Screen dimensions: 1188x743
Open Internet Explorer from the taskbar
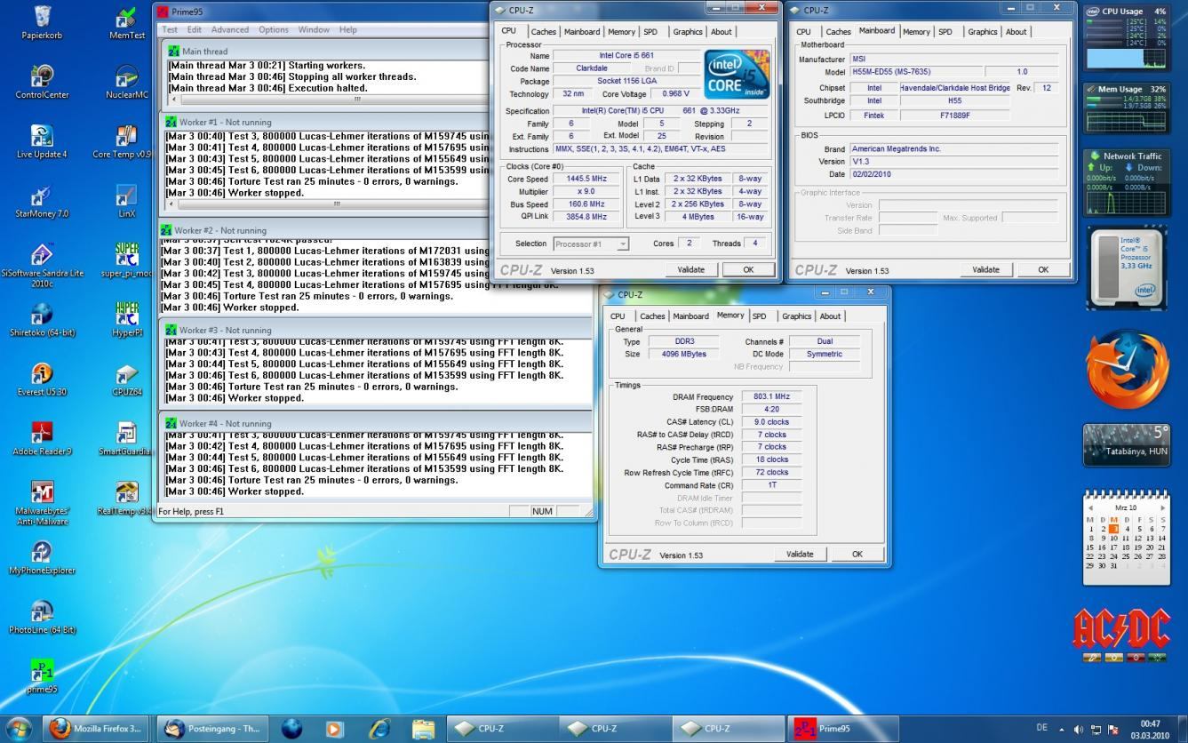(x=379, y=728)
